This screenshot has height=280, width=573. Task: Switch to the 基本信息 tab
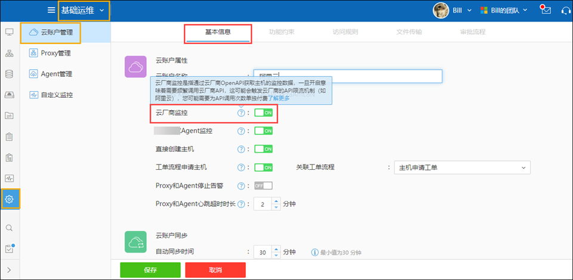218,32
